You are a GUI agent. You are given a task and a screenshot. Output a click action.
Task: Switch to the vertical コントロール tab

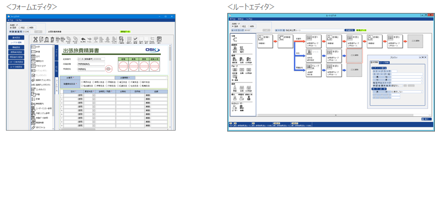click(56, 85)
